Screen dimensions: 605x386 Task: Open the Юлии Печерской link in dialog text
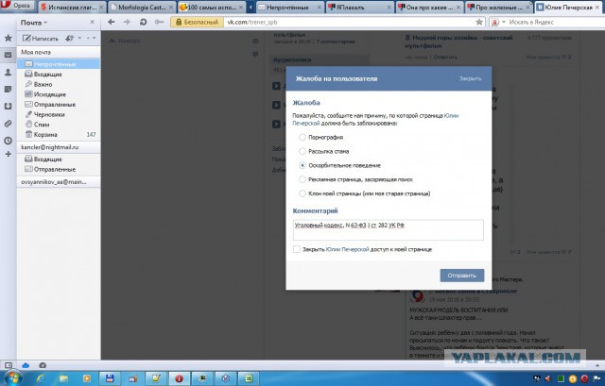375,120
